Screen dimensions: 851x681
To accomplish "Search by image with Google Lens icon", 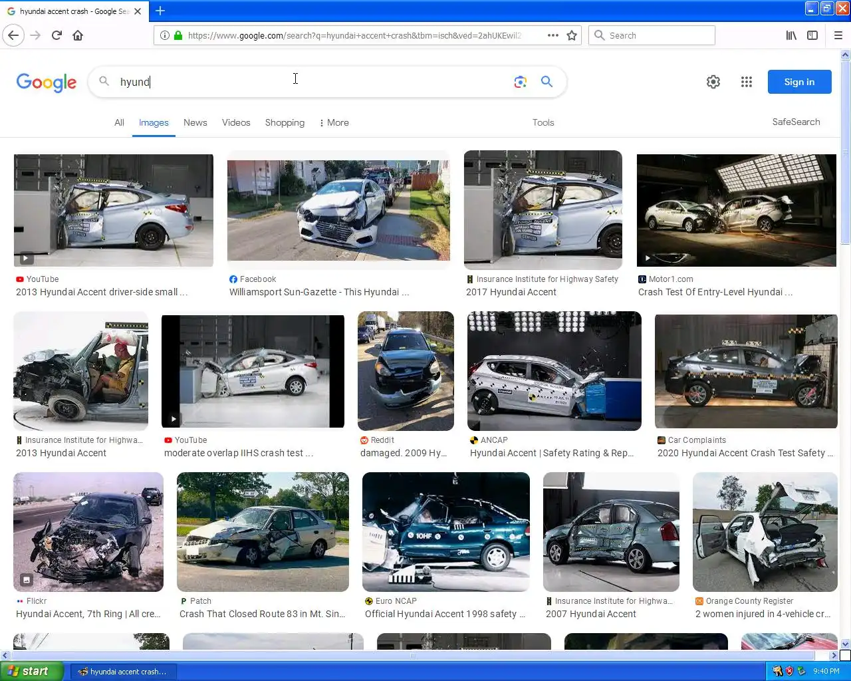I will 521,82.
